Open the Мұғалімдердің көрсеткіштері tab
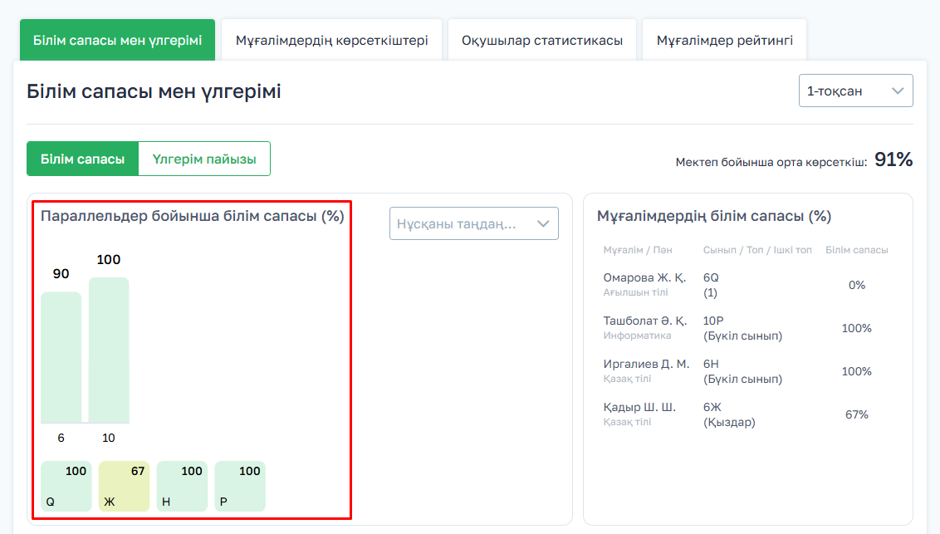Viewport: 940px width, 534px height. coord(331,40)
